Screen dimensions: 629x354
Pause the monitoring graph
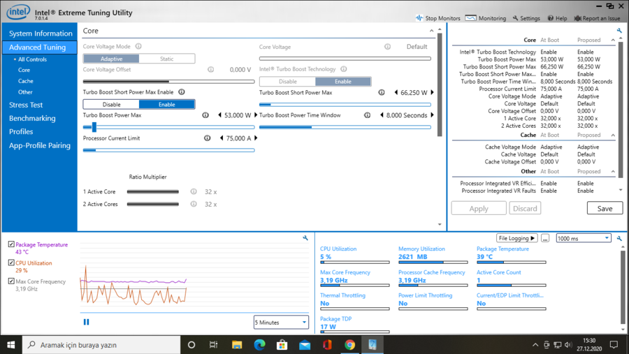pos(86,322)
